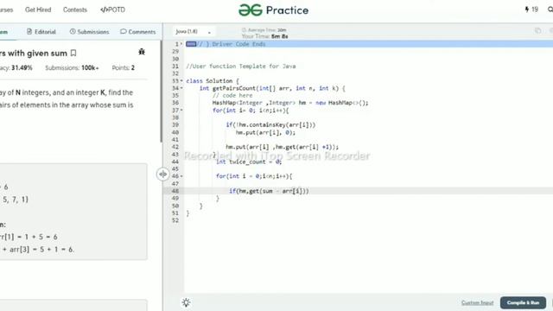Click the problem panel scrollbar
The width and height of the screenshot is (553, 311).
[x=162, y=92]
